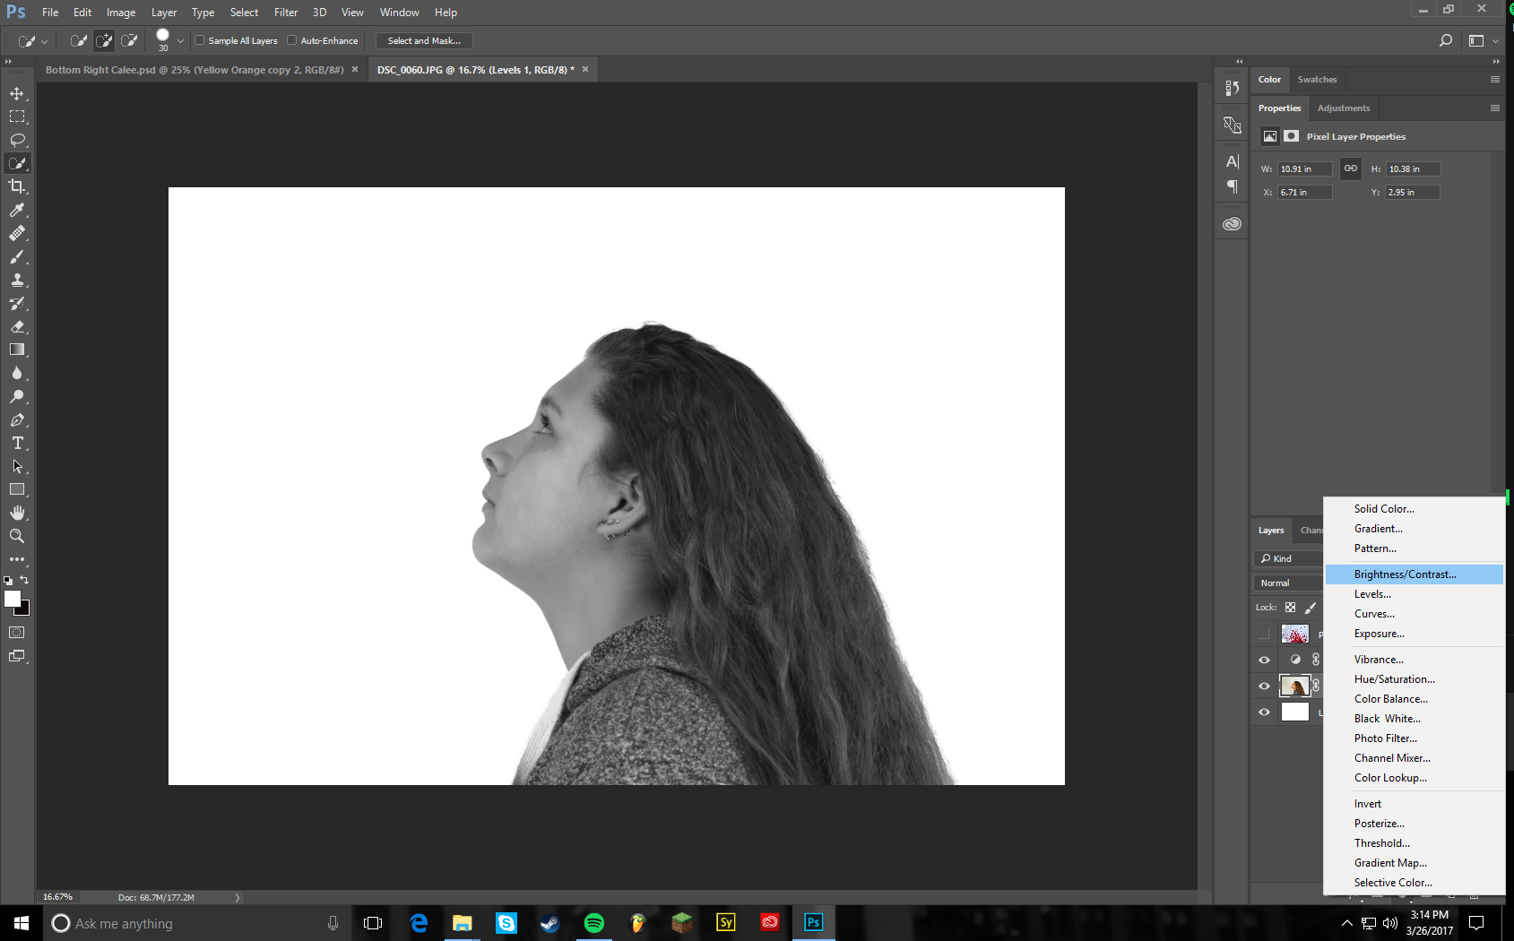Select the Move tool
Image resolution: width=1514 pixels, height=941 pixels.
point(17,93)
